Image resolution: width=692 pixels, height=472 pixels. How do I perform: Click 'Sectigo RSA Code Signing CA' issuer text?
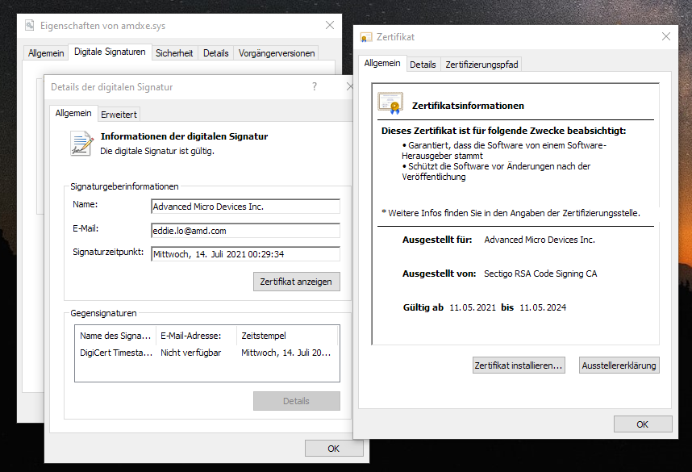(540, 274)
